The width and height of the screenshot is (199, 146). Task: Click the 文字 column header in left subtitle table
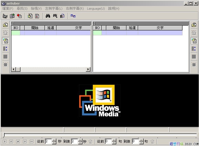pyautogui.click(x=74, y=28)
